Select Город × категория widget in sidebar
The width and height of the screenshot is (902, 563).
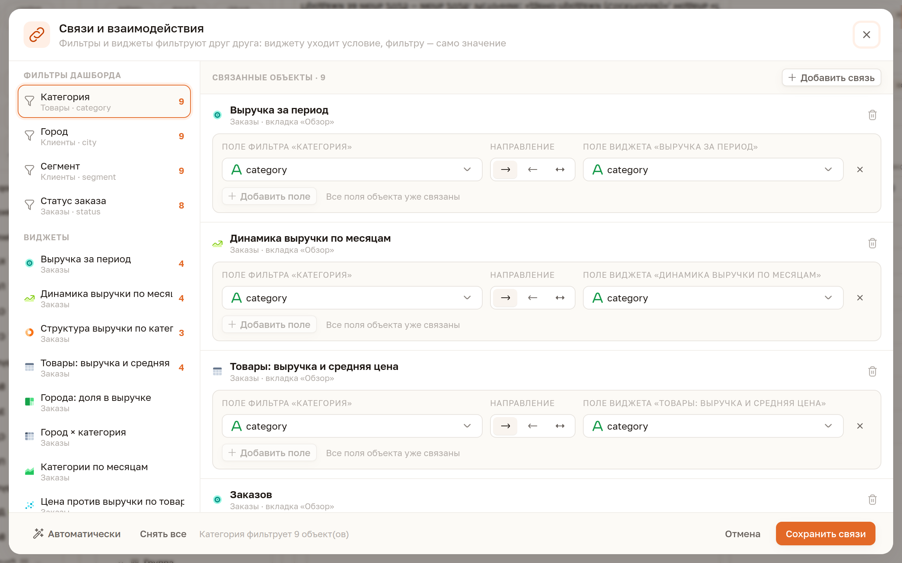tap(104, 437)
